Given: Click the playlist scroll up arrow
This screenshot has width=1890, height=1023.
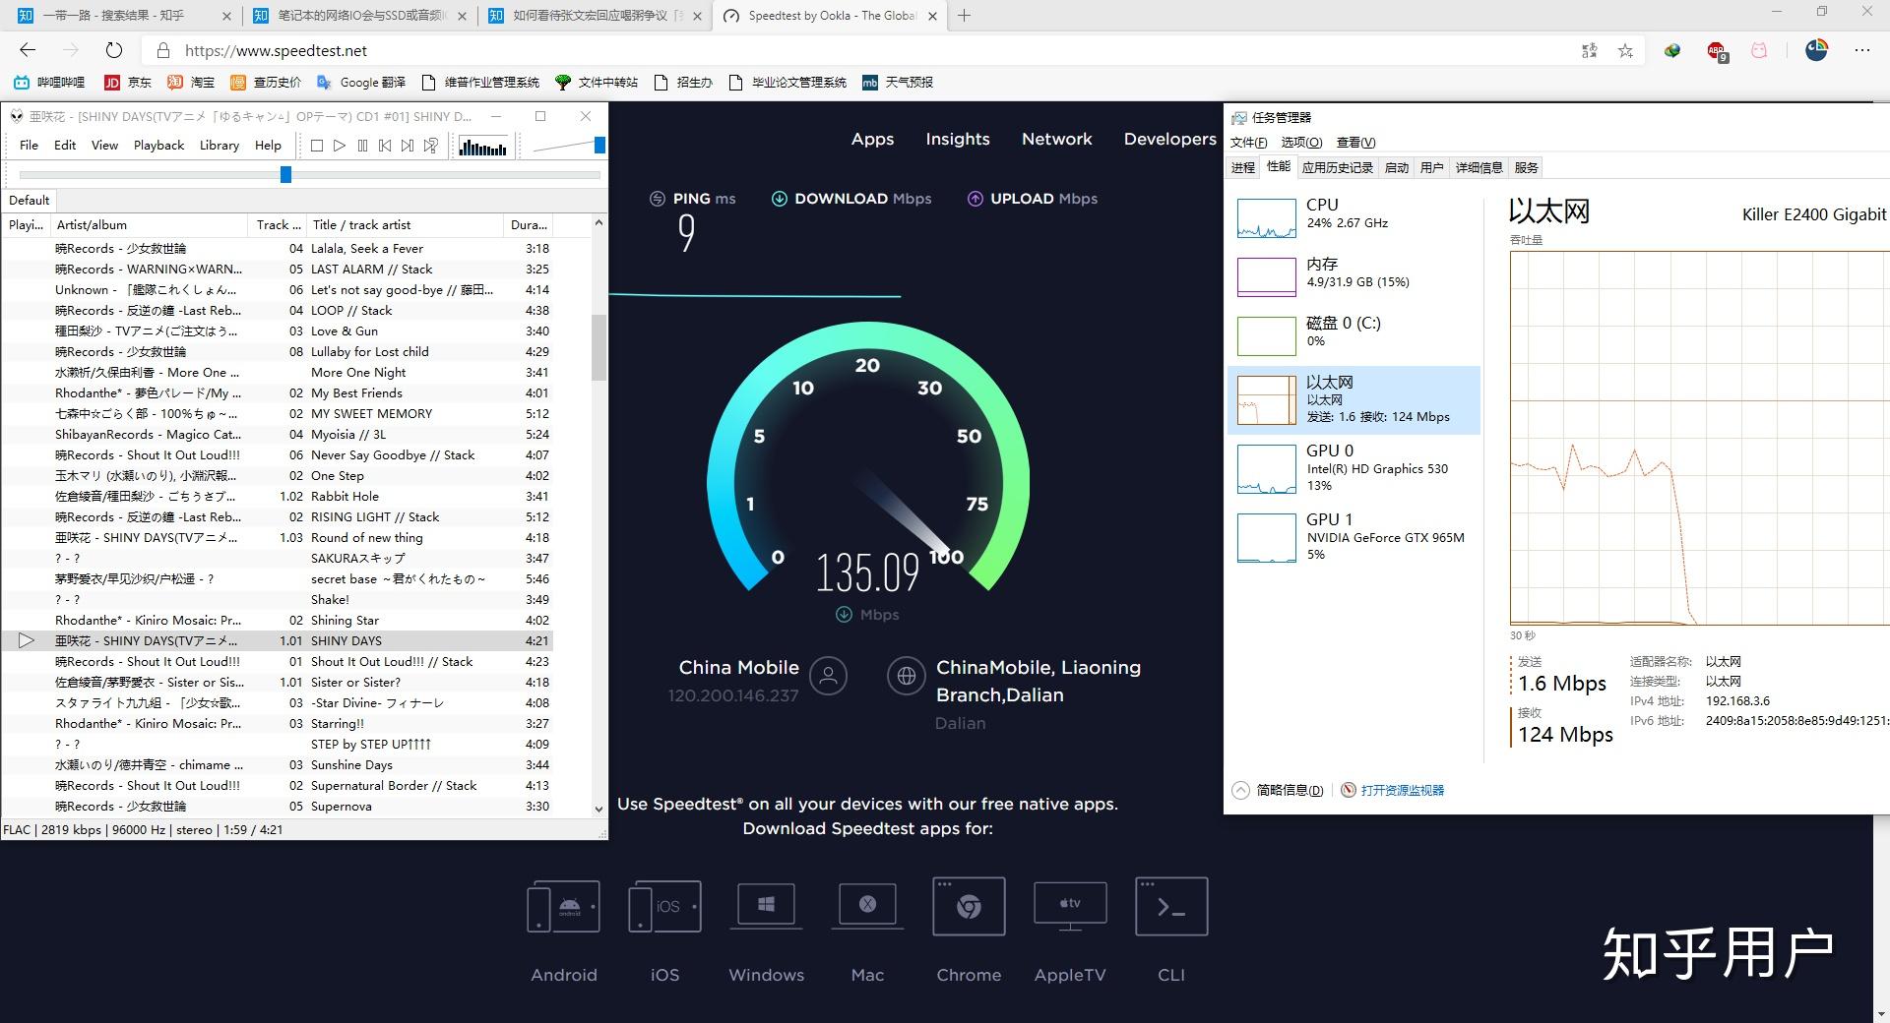Looking at the screenshot, I should pos(598,223).
